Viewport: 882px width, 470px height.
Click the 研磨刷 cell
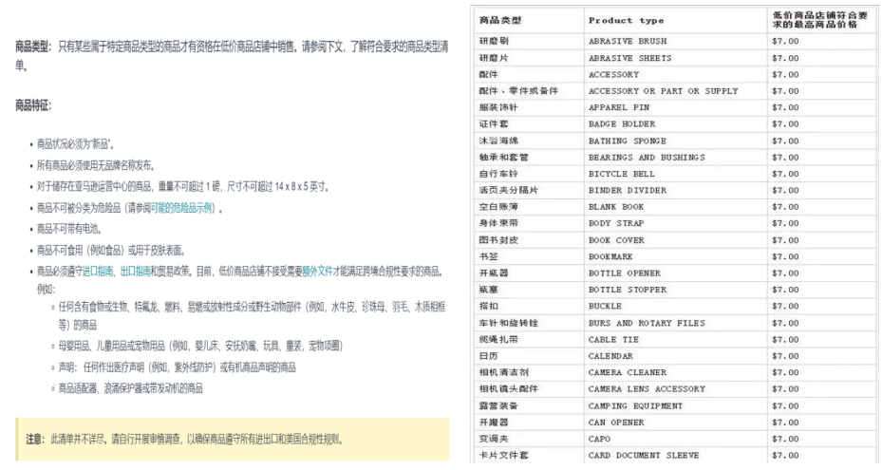530,41
